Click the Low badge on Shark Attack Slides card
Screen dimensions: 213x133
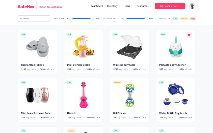23,34
